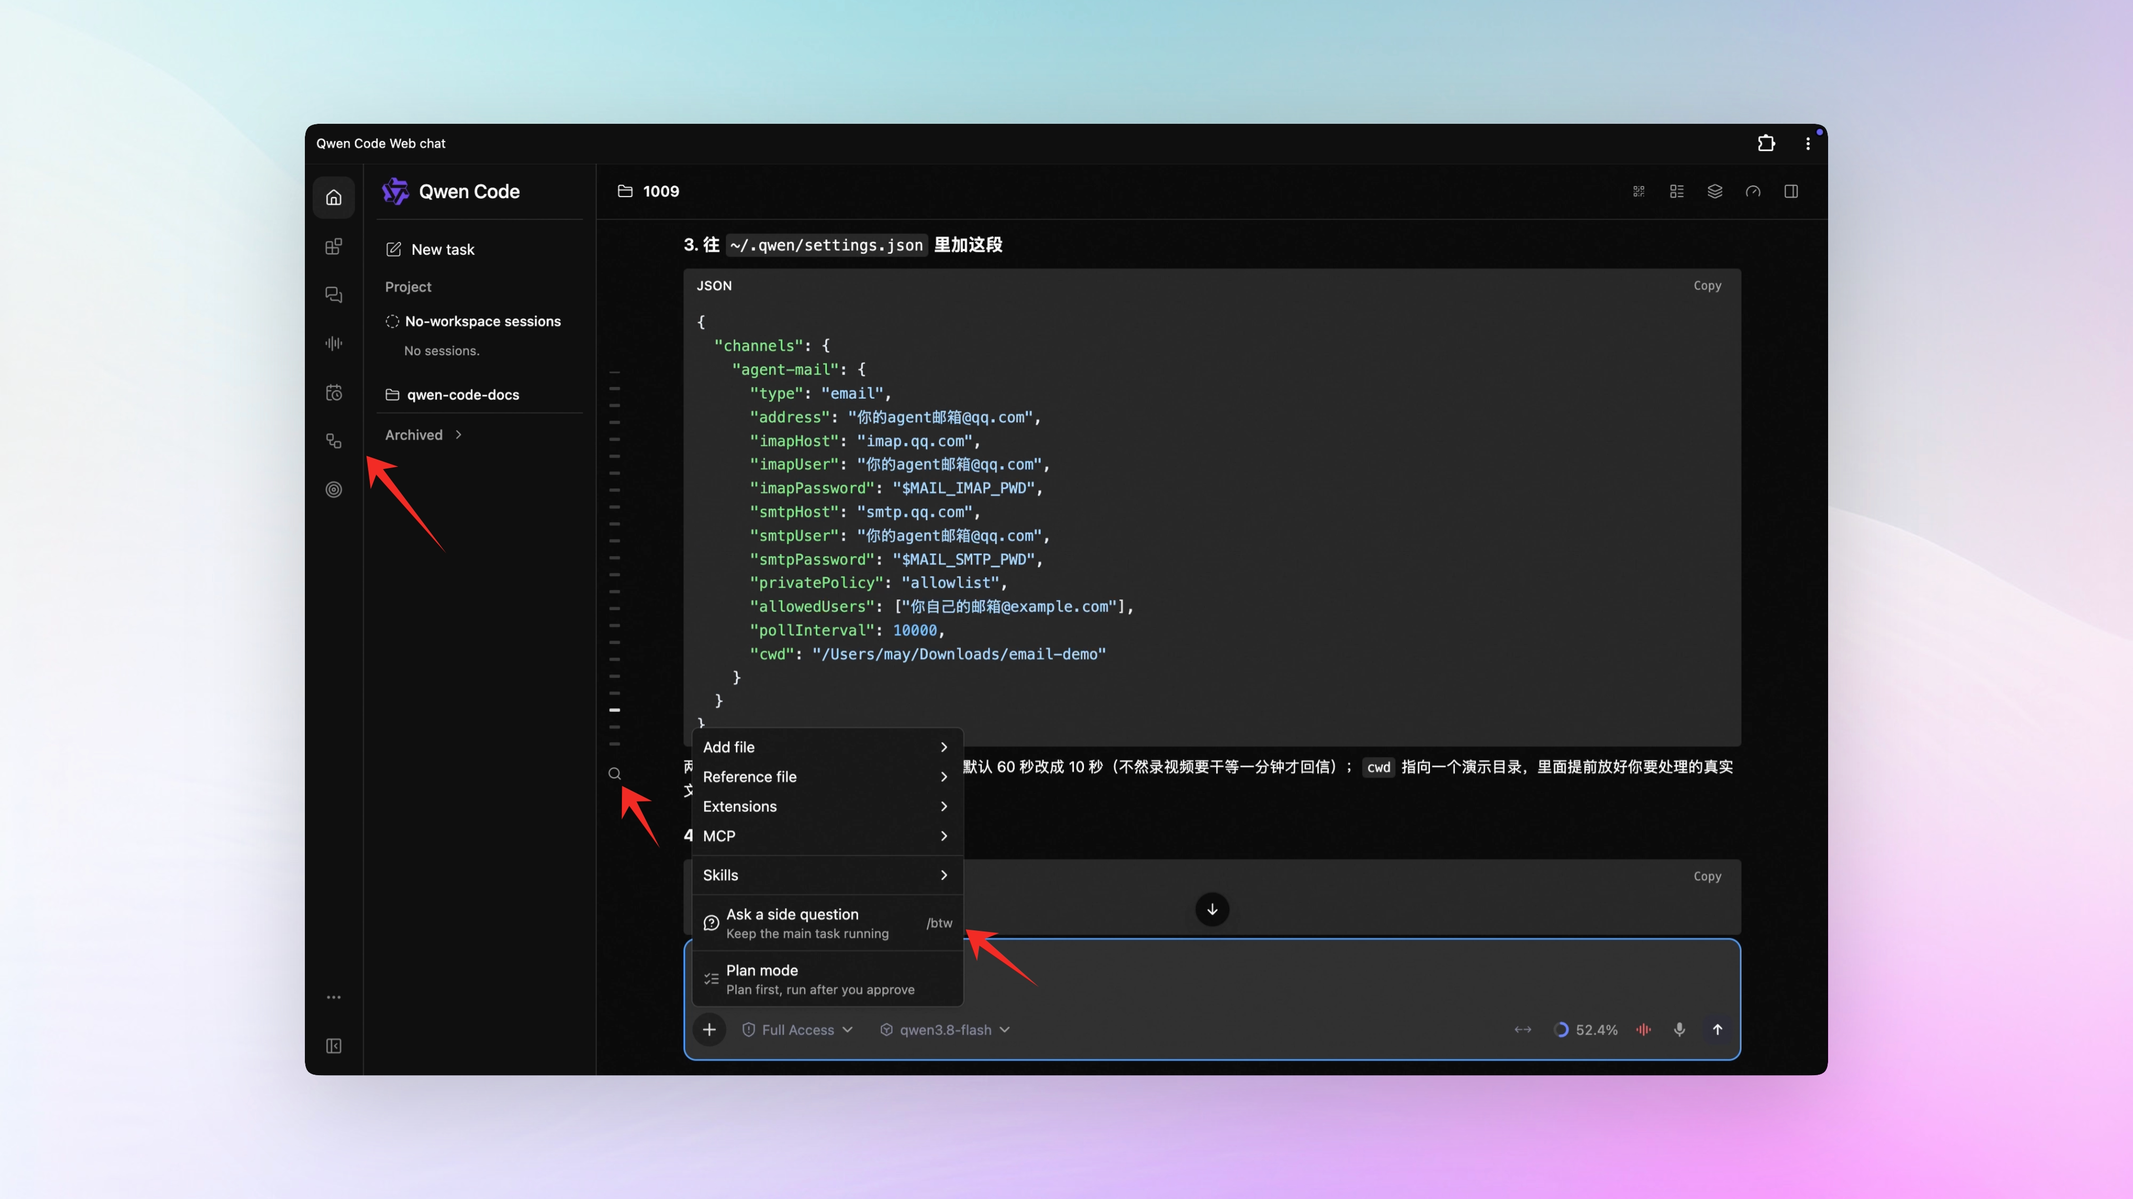Collapse the sidebar with the bottom panel icon

334,1046
